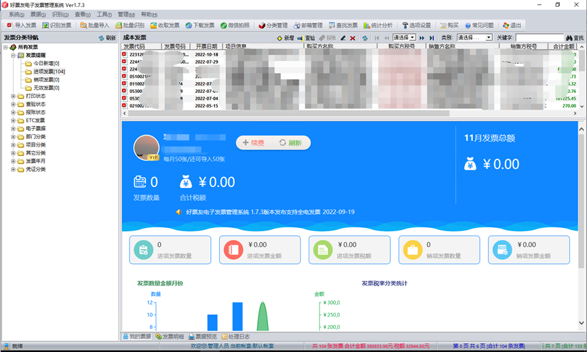587x352 pixels.
Task: Click the 销项发票金额 summary card
Action: pos(529,250)
